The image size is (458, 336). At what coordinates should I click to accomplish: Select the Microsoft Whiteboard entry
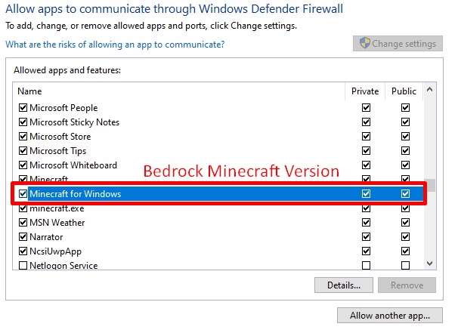coord(73,165)
